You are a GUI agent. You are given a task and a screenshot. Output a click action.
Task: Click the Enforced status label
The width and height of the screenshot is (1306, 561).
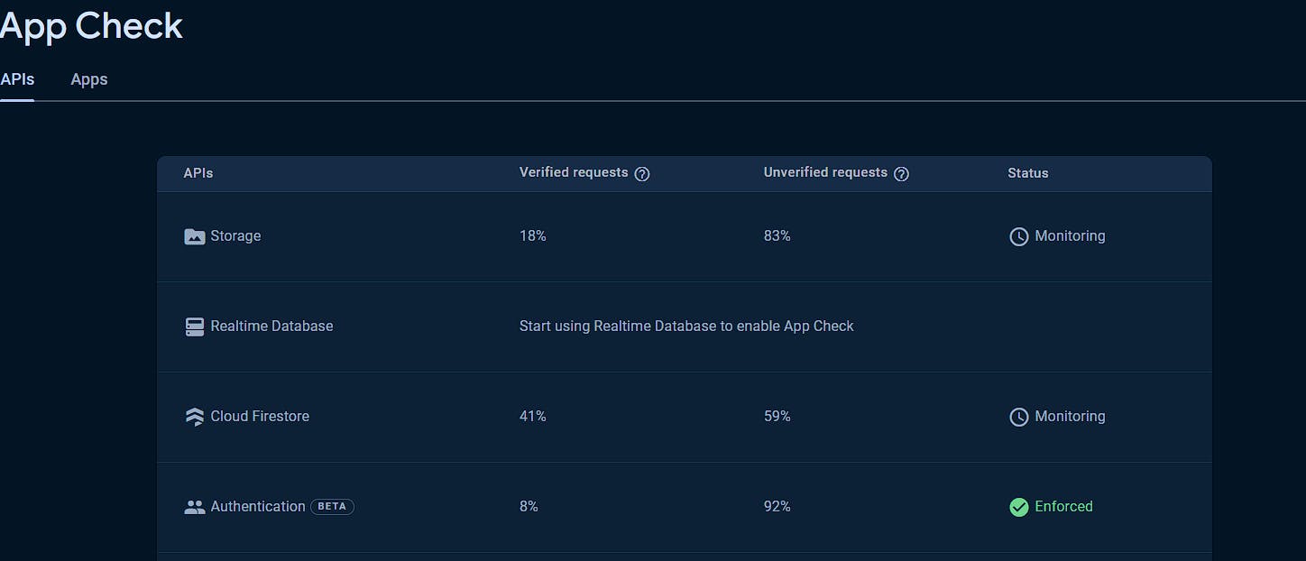pyautogui.click(x=1063, y=507)
